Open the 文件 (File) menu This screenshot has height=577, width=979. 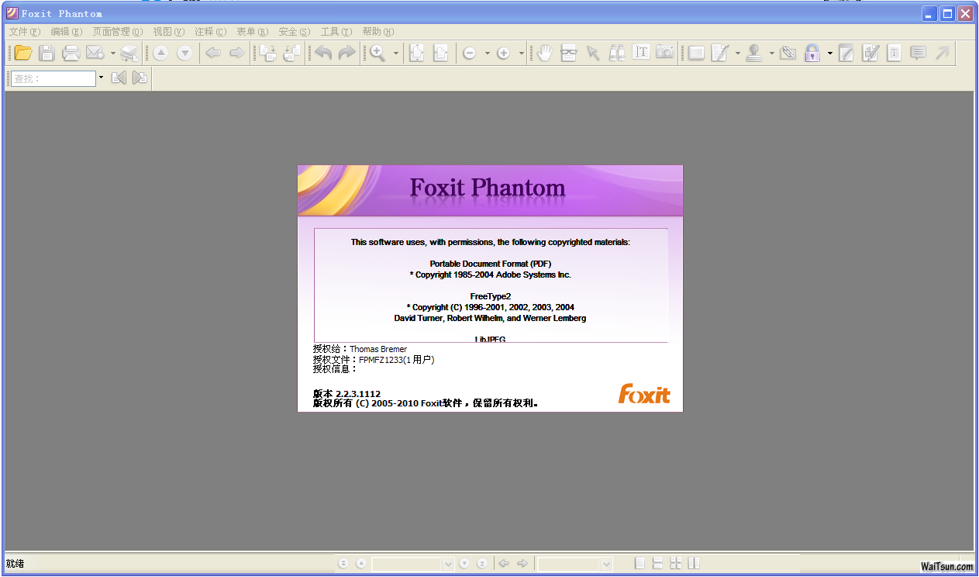tap(24, 32)
